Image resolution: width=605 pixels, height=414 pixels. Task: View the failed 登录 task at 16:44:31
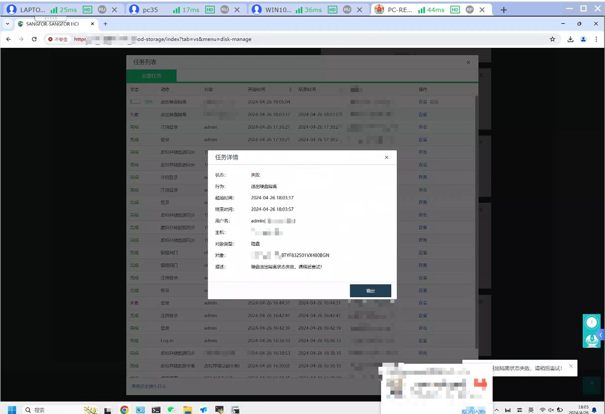(x=423, y=303)
